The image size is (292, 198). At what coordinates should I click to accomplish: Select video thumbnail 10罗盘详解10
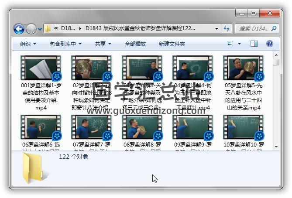(x=244, y=127)
